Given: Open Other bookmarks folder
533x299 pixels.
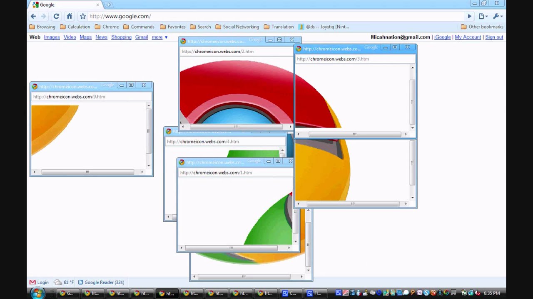Looking at the screenshot, I should (x=482, y=27).
